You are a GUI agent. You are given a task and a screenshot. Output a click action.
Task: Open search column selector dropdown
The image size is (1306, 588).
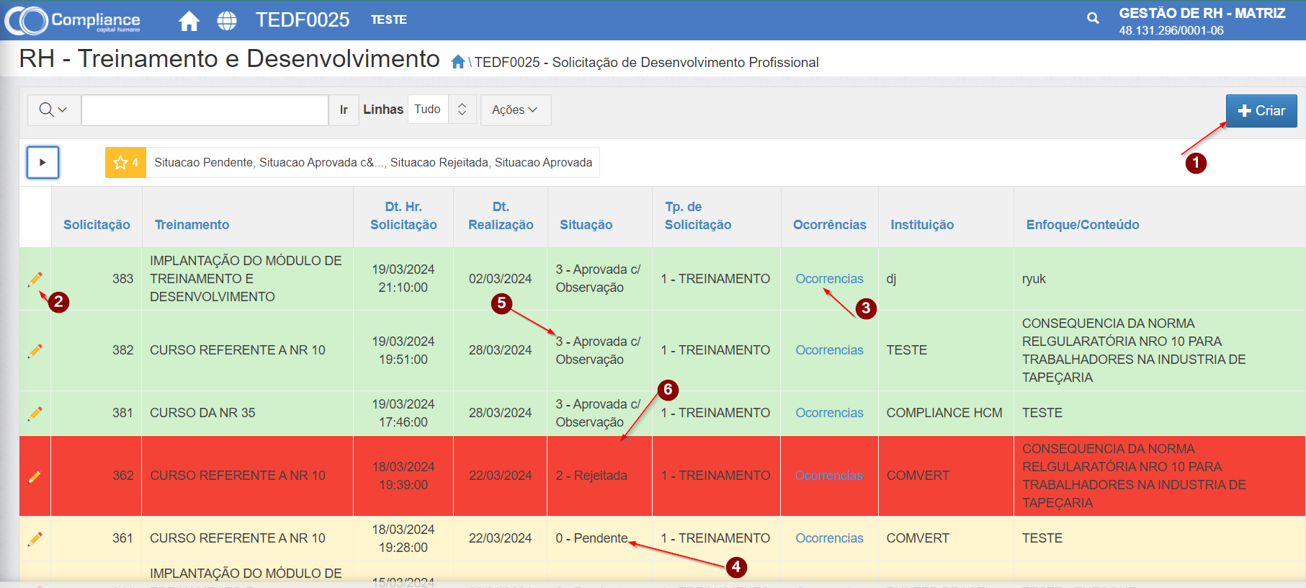point(53,110)
